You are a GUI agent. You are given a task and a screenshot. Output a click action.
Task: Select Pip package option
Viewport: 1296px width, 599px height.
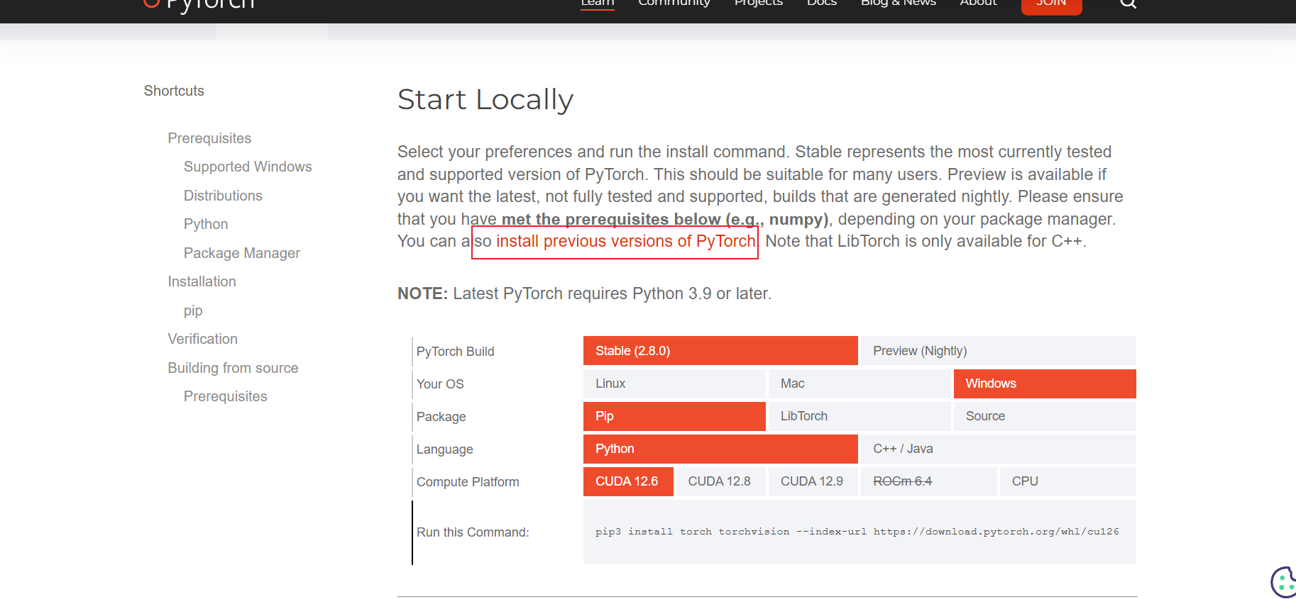674,416
